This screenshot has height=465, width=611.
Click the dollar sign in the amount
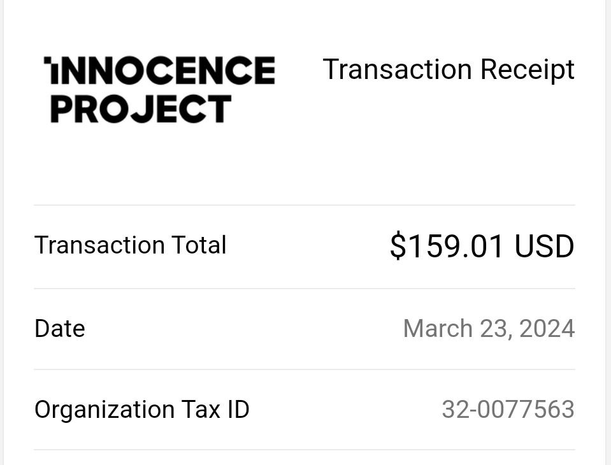398,246
